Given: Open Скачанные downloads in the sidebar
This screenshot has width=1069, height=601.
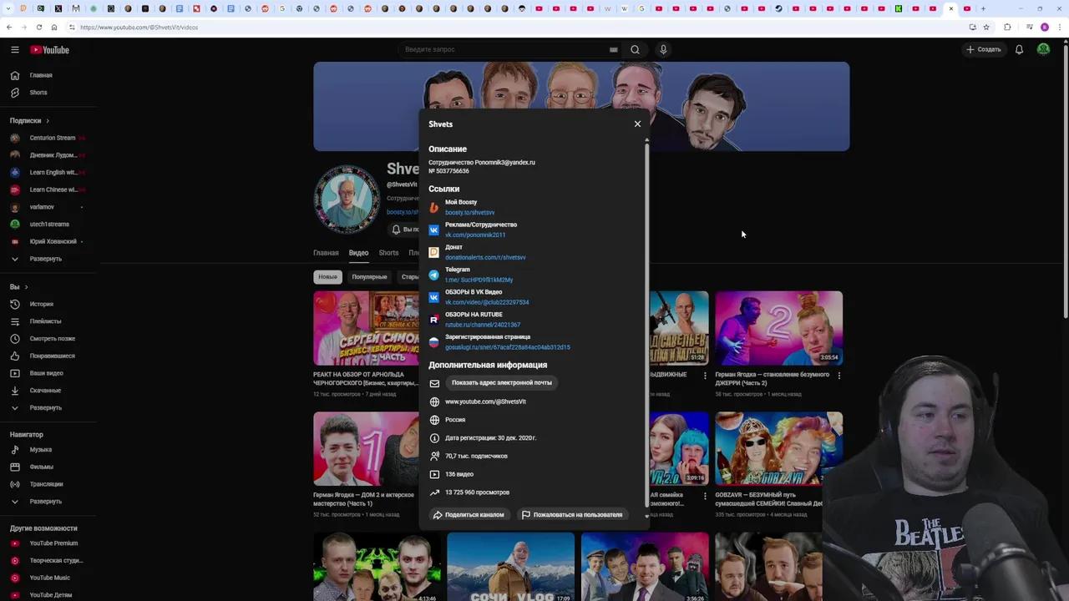Looking at the screenshot, I should pyautogui.click(x=45, y=391).
